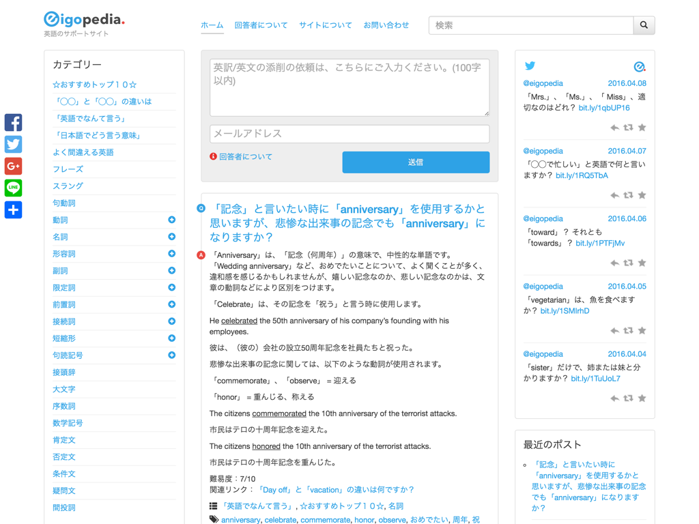The height and width of the screenshot is (524, 699).
Task: Expand the 前置詞 category
Action: tap(171, 304)
